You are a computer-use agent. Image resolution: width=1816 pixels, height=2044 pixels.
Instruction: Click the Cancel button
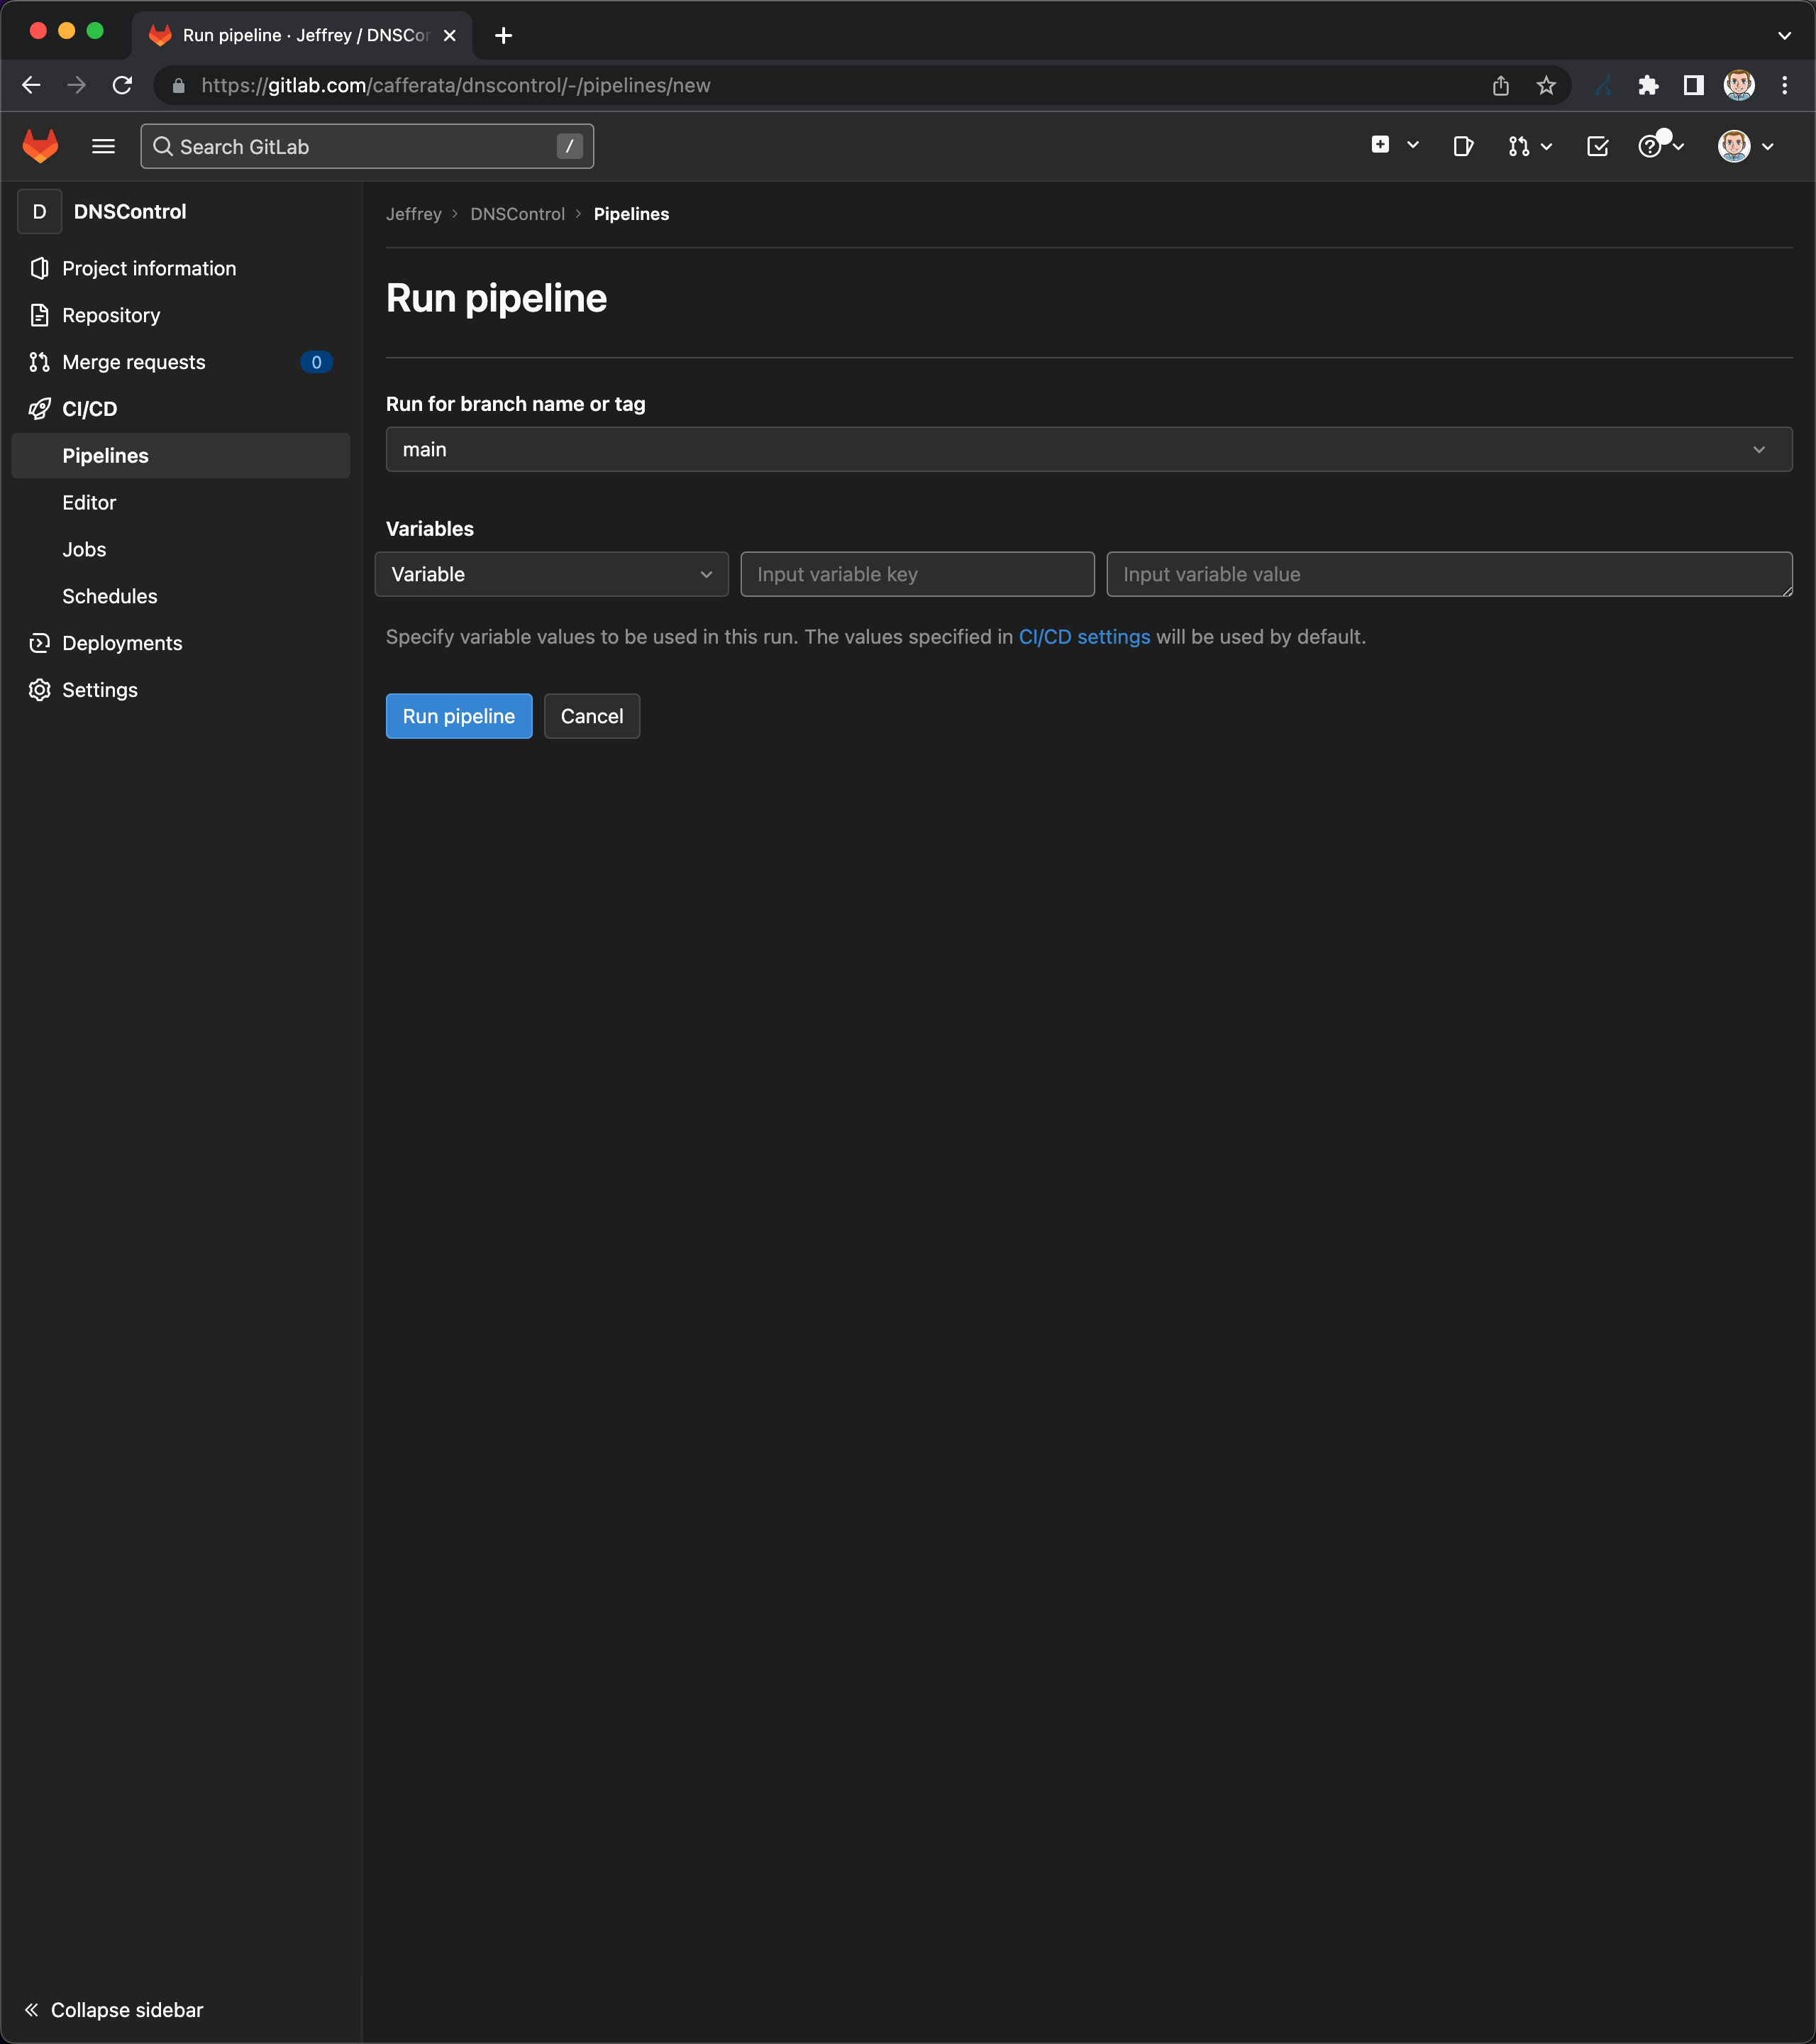pyautogui.click(x=591, y=715)
